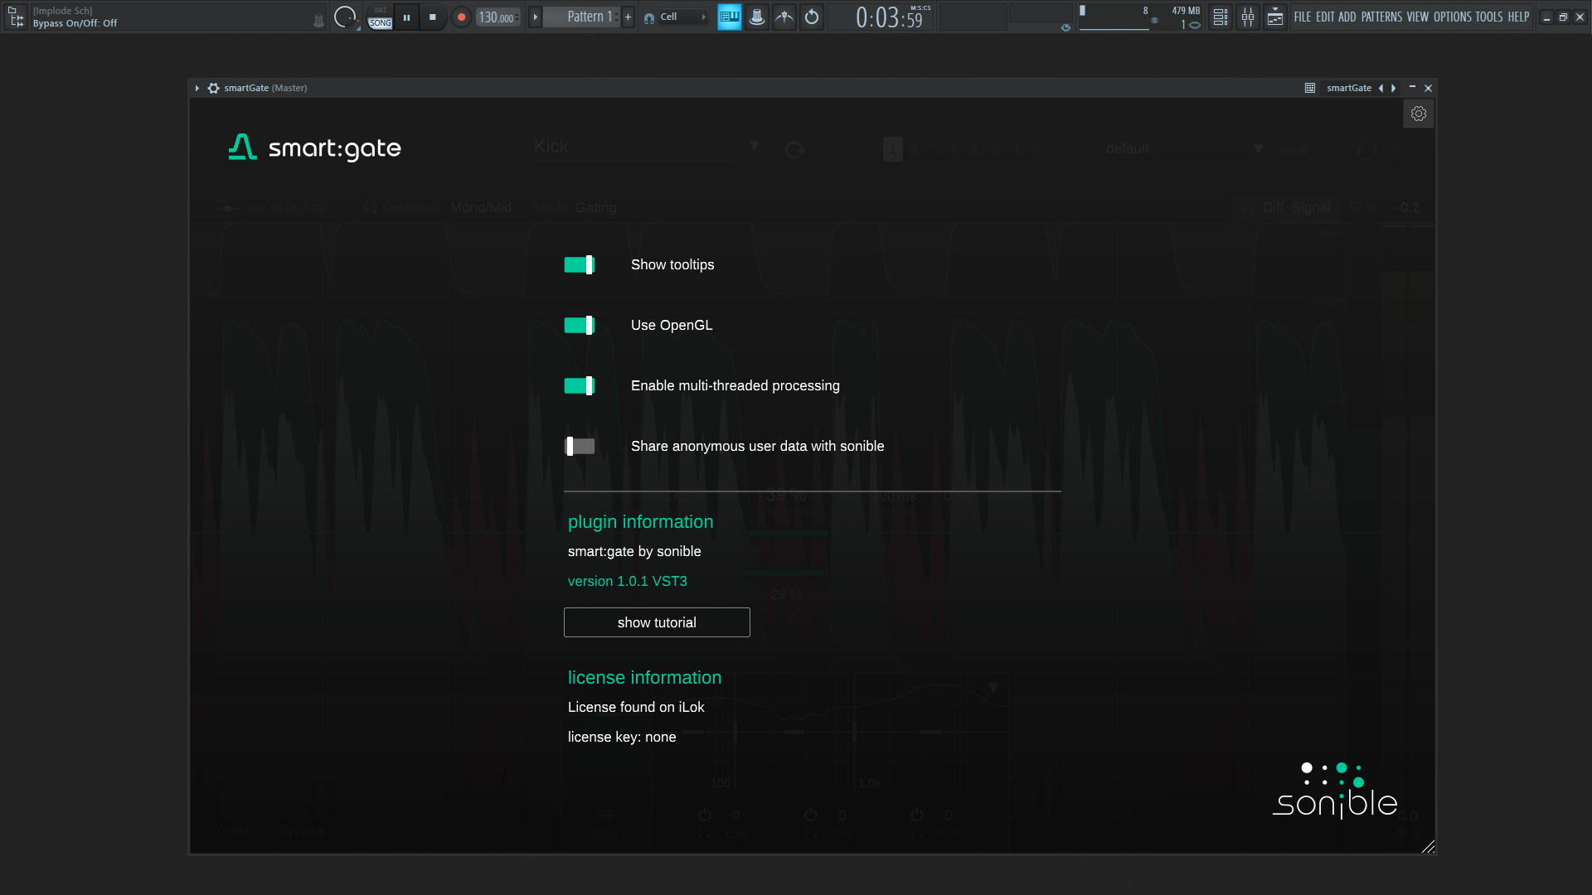Minimize the FL Studio main window

pos(1546,17)
